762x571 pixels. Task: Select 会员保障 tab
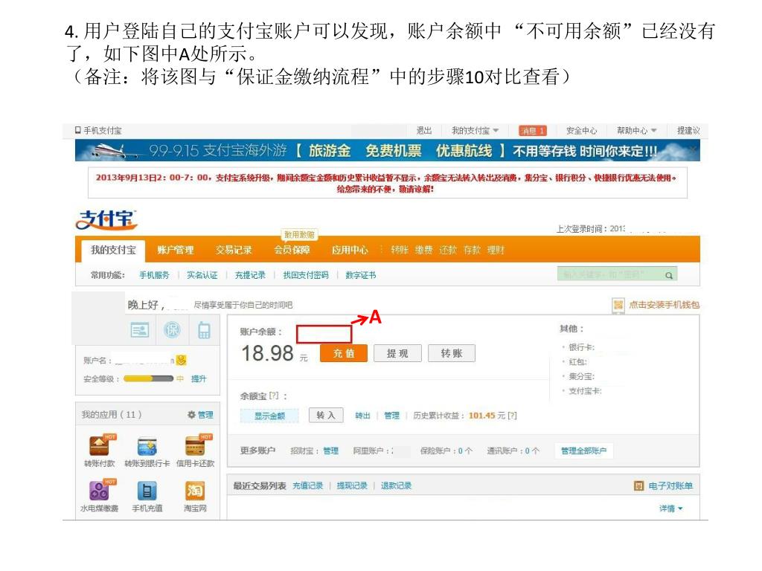[292, 250]
